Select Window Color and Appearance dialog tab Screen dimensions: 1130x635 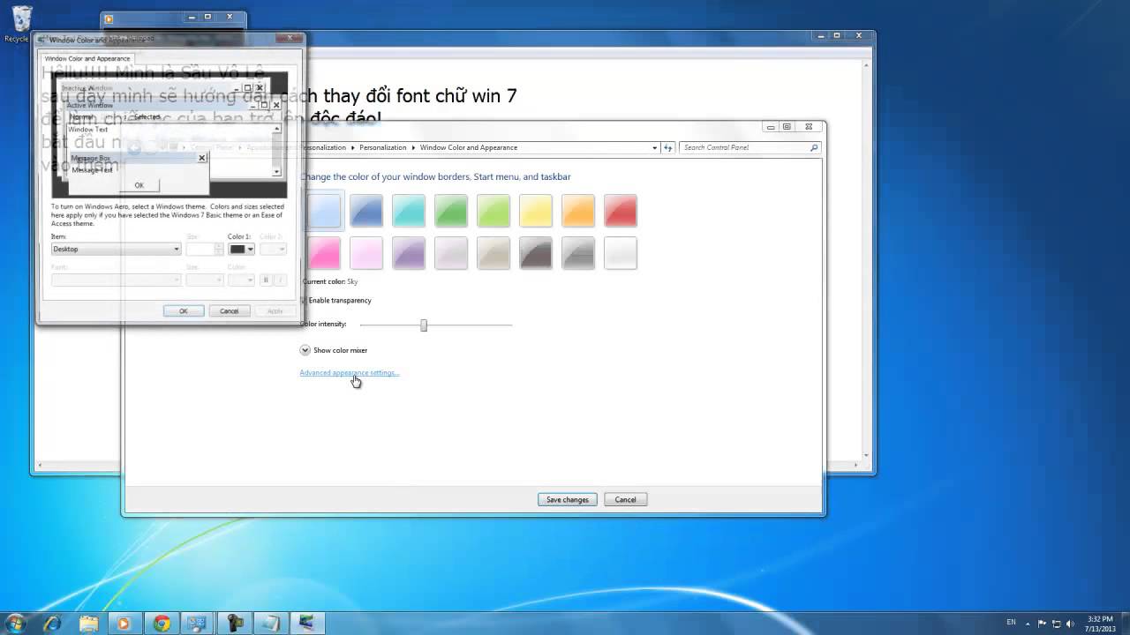(x=87, y=58)
